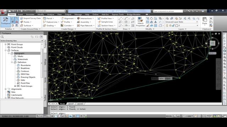Click the Grading tool icon
The height and width of the screenshot is (127, 227).
point(44,25)
